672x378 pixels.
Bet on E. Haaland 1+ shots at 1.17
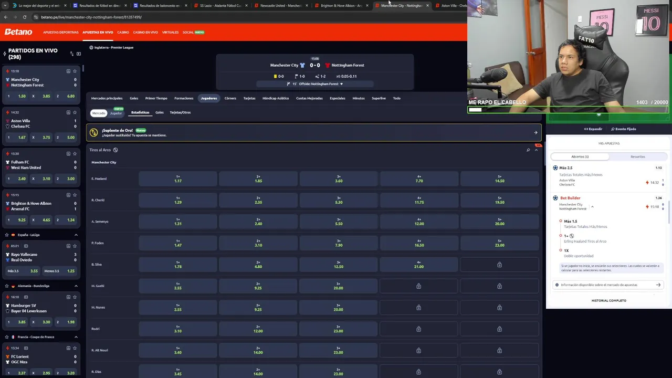tap(178, 178)
